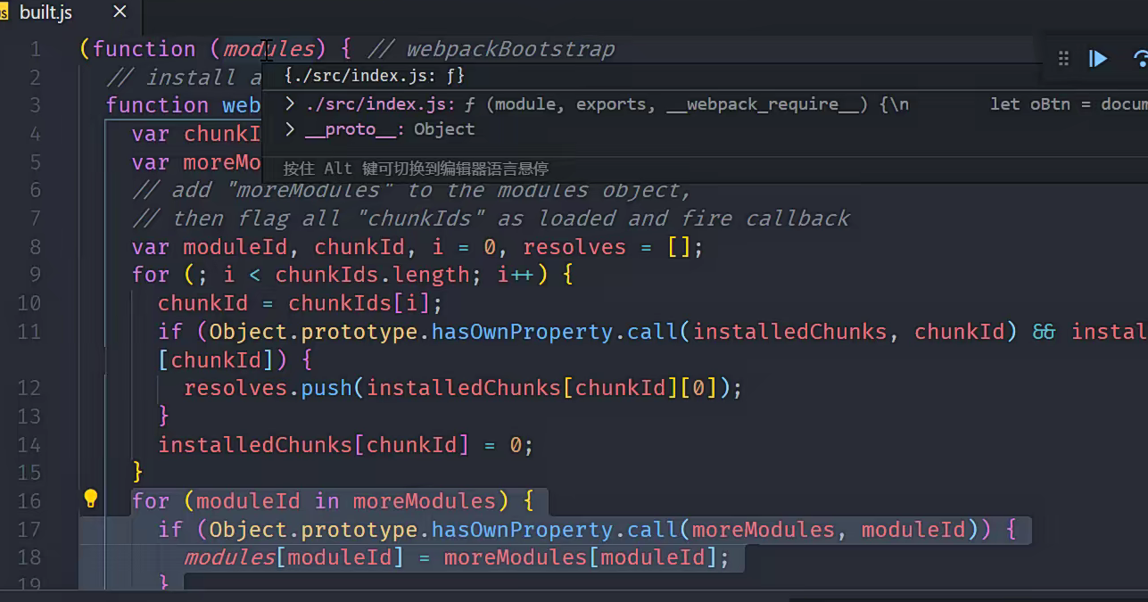Click the debug toolbar drag handle

coord(1063,59)
